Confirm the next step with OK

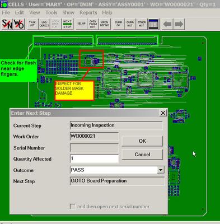[142, 141]
